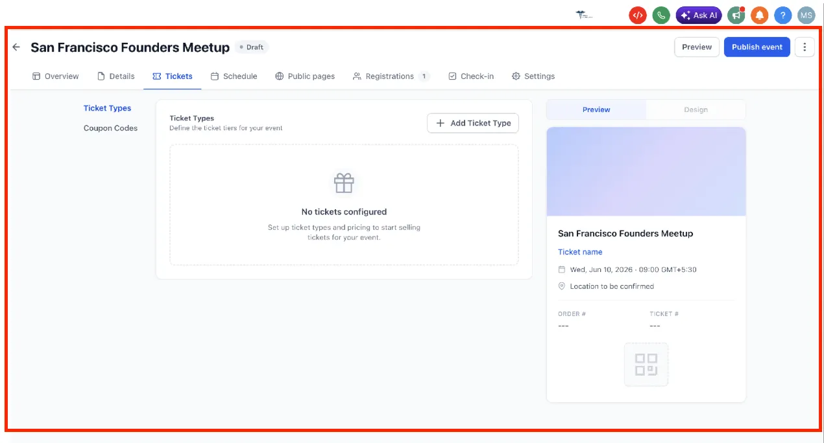Open the event Settings tab
The image size is (824, 443).
point(533,76)
